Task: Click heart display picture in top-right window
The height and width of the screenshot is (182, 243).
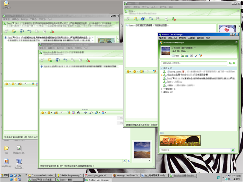Action: [227, 29]
